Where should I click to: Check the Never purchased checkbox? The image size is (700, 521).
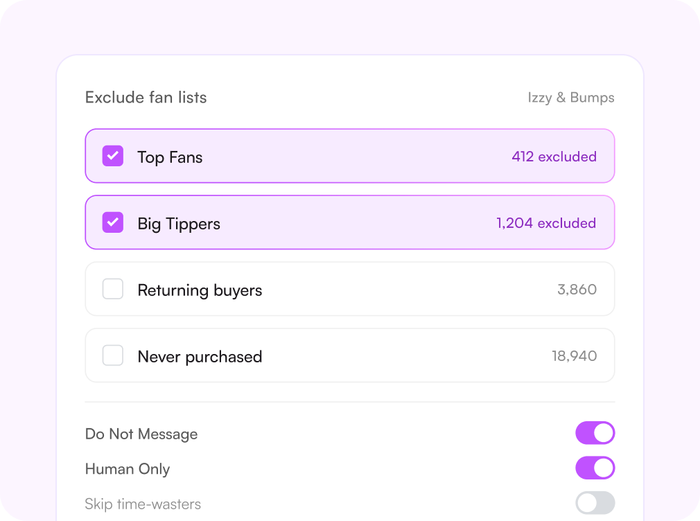pyautogui.click(x=113, y=355)
